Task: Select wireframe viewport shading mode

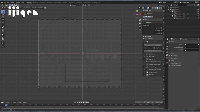Action: tap(155, 8)
